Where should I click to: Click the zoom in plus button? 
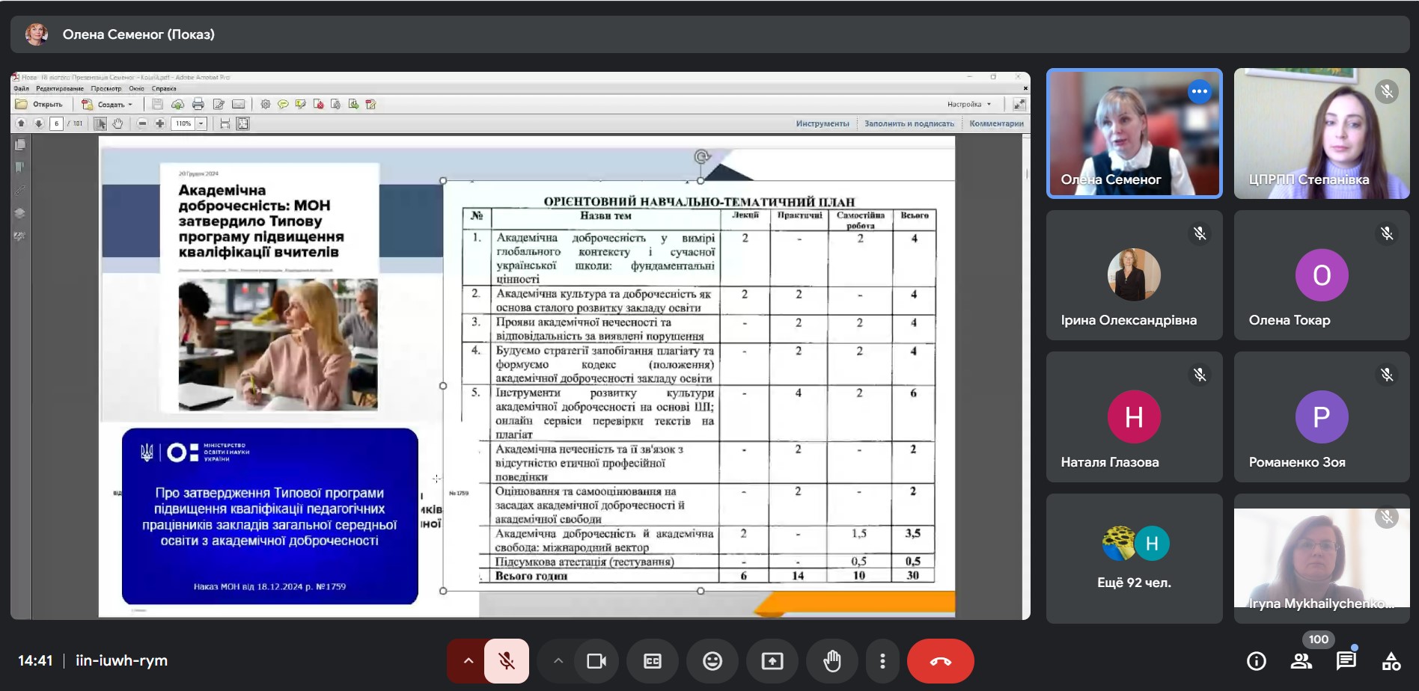pyautogui.click(x=159, y=123)
